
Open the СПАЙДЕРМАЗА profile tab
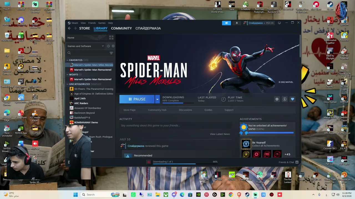pyautogui.click(x=148, y=28)
